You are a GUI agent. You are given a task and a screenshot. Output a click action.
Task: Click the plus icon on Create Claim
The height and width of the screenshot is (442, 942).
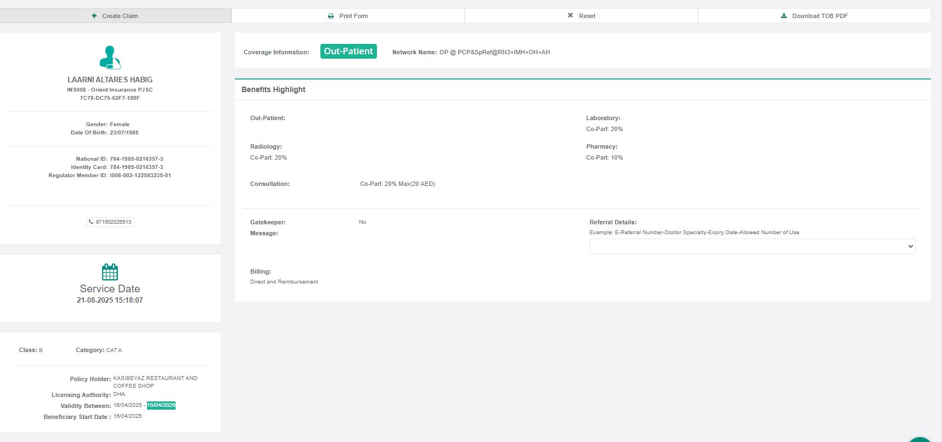coord(94,16)
